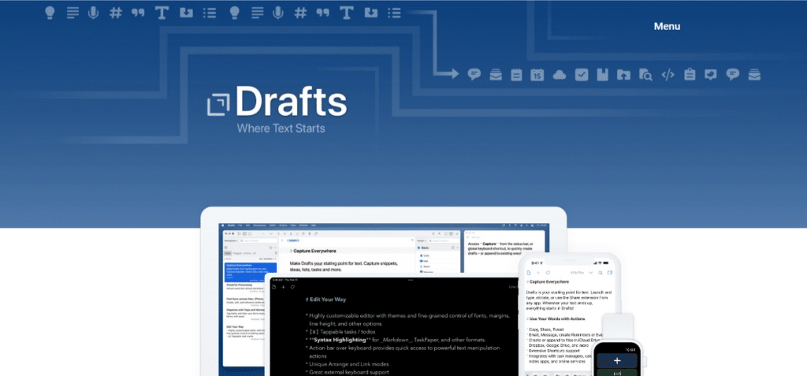Click the document search magnifier icon
The height and width of the screenshot is (376, 807).
click(645, 75)
